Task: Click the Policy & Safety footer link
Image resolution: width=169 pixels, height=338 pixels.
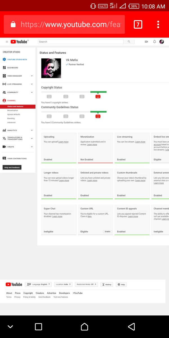Action: pyautogui.click(x=29, y=297)
